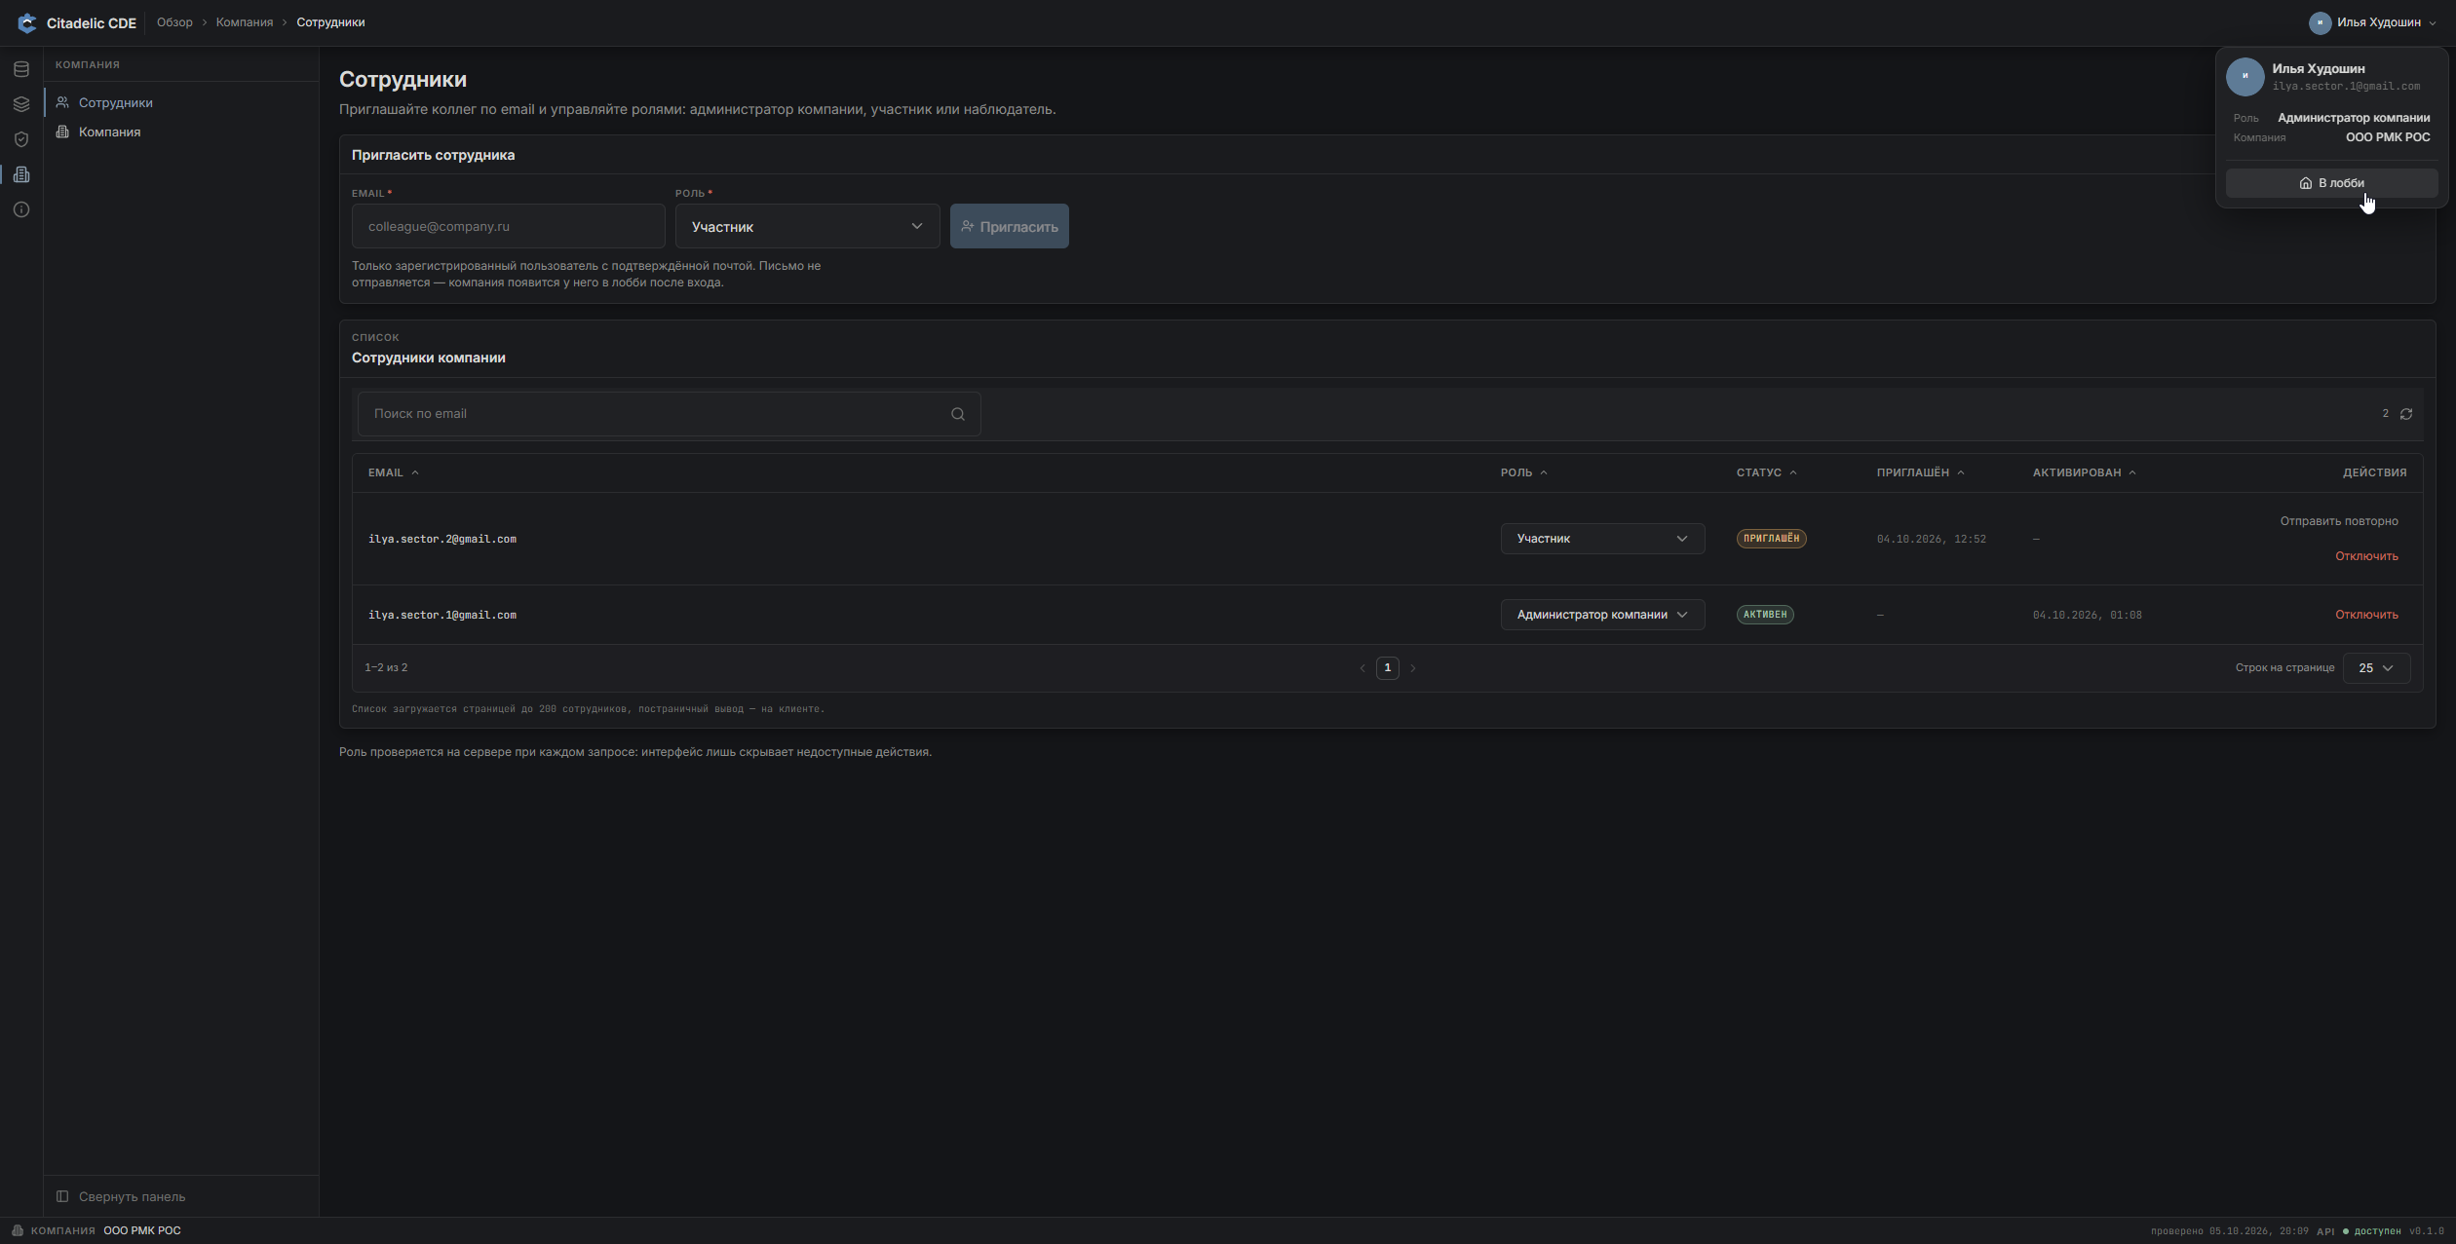Screen dimensions: 2456x1244
Task: Click the АКТИВЕН status badge
Action: pos(1765,615)
